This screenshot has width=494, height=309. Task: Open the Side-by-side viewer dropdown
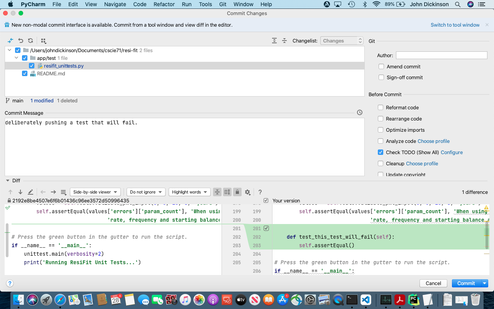[95, 192]
